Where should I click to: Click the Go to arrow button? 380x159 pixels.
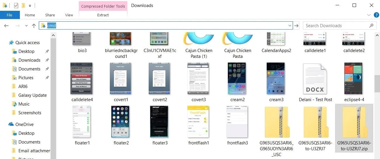point(296,26)
